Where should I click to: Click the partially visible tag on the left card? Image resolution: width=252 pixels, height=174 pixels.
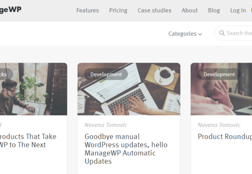click(x=7, y=74)
